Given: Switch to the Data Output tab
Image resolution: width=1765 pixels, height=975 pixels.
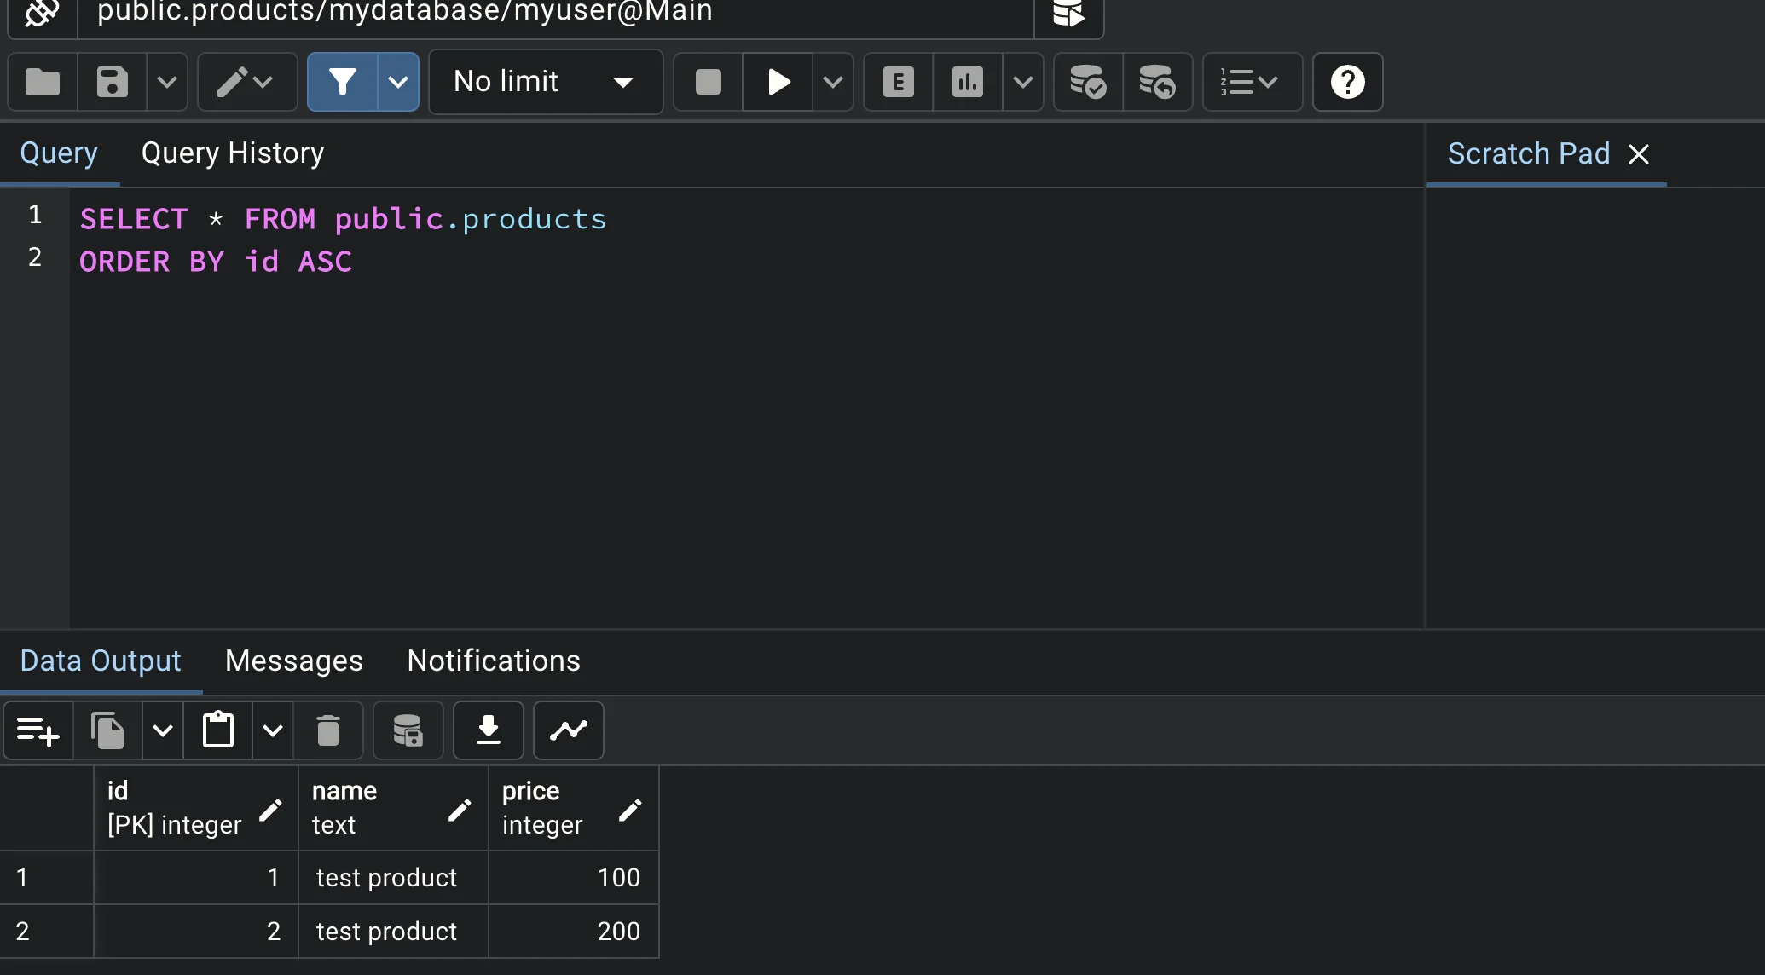Looking at the screenshot, I should click(x=101, y=661).
